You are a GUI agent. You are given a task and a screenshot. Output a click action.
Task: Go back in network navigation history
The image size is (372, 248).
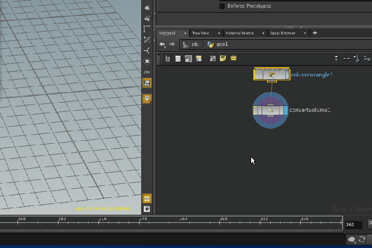click(162, 44)
